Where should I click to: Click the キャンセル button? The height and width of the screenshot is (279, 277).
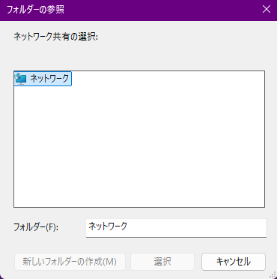pos(234,262)
